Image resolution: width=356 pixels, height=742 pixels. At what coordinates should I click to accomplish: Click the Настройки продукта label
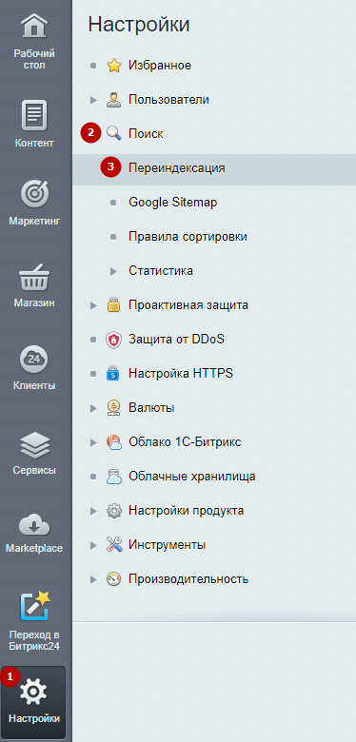click(x=186, y=511)
